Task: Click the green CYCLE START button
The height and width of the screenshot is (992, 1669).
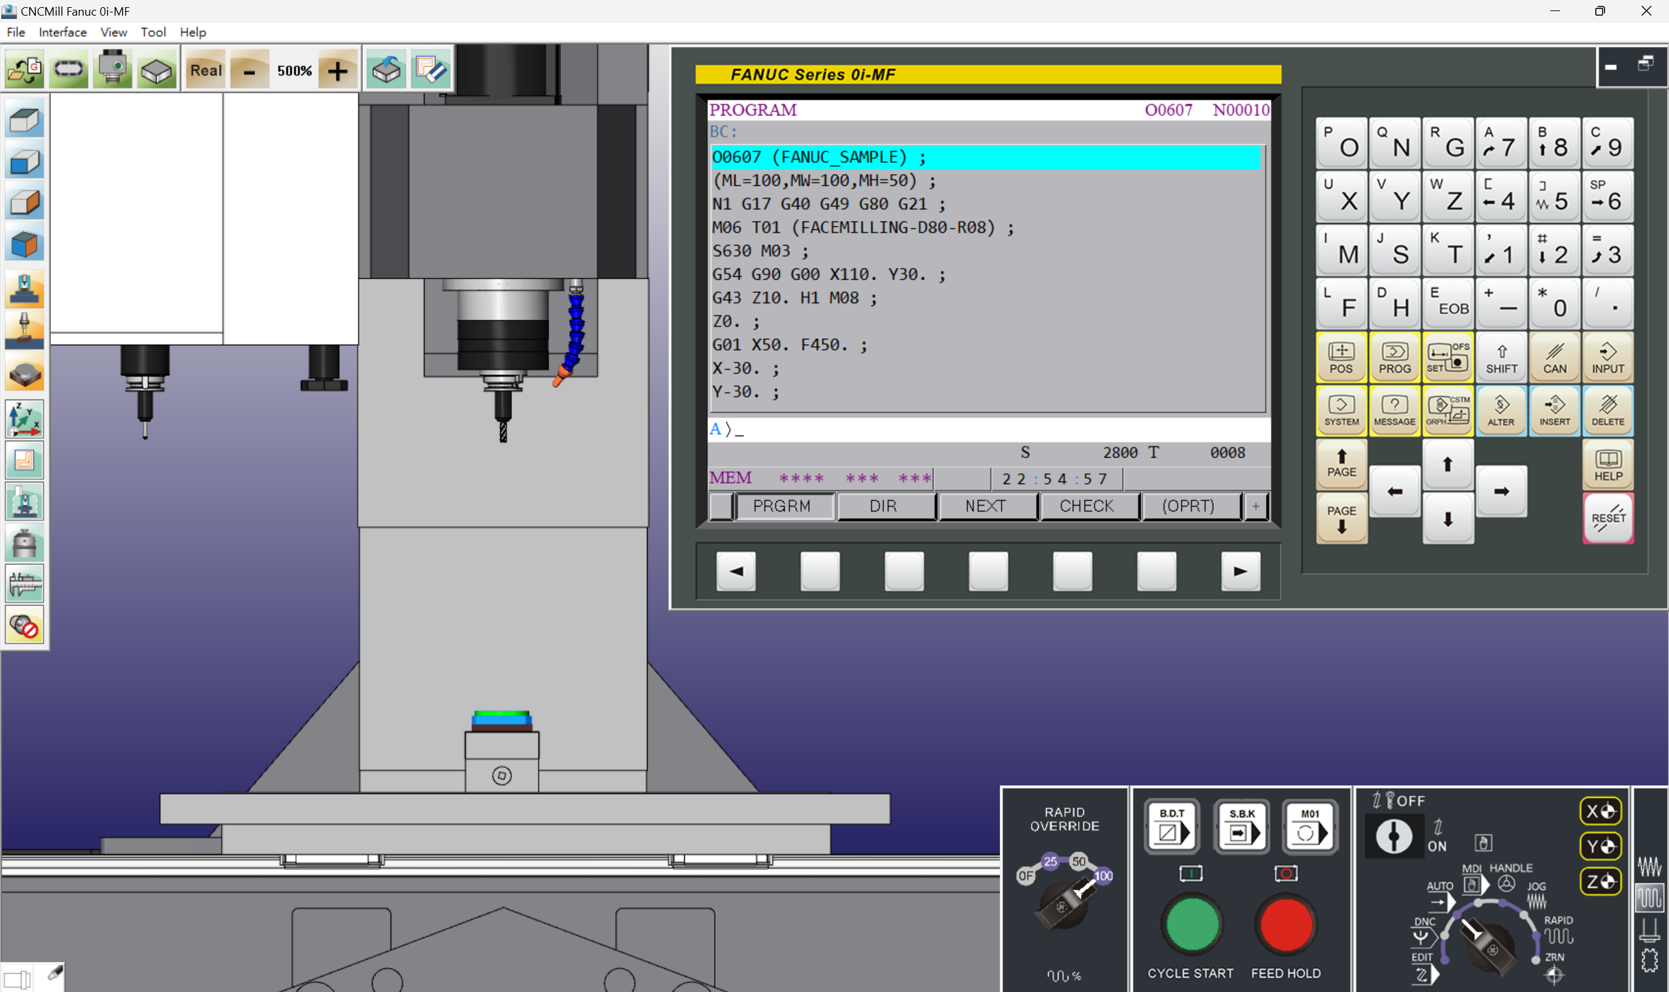Action: pyautogui.click(x=1192, y=925)
